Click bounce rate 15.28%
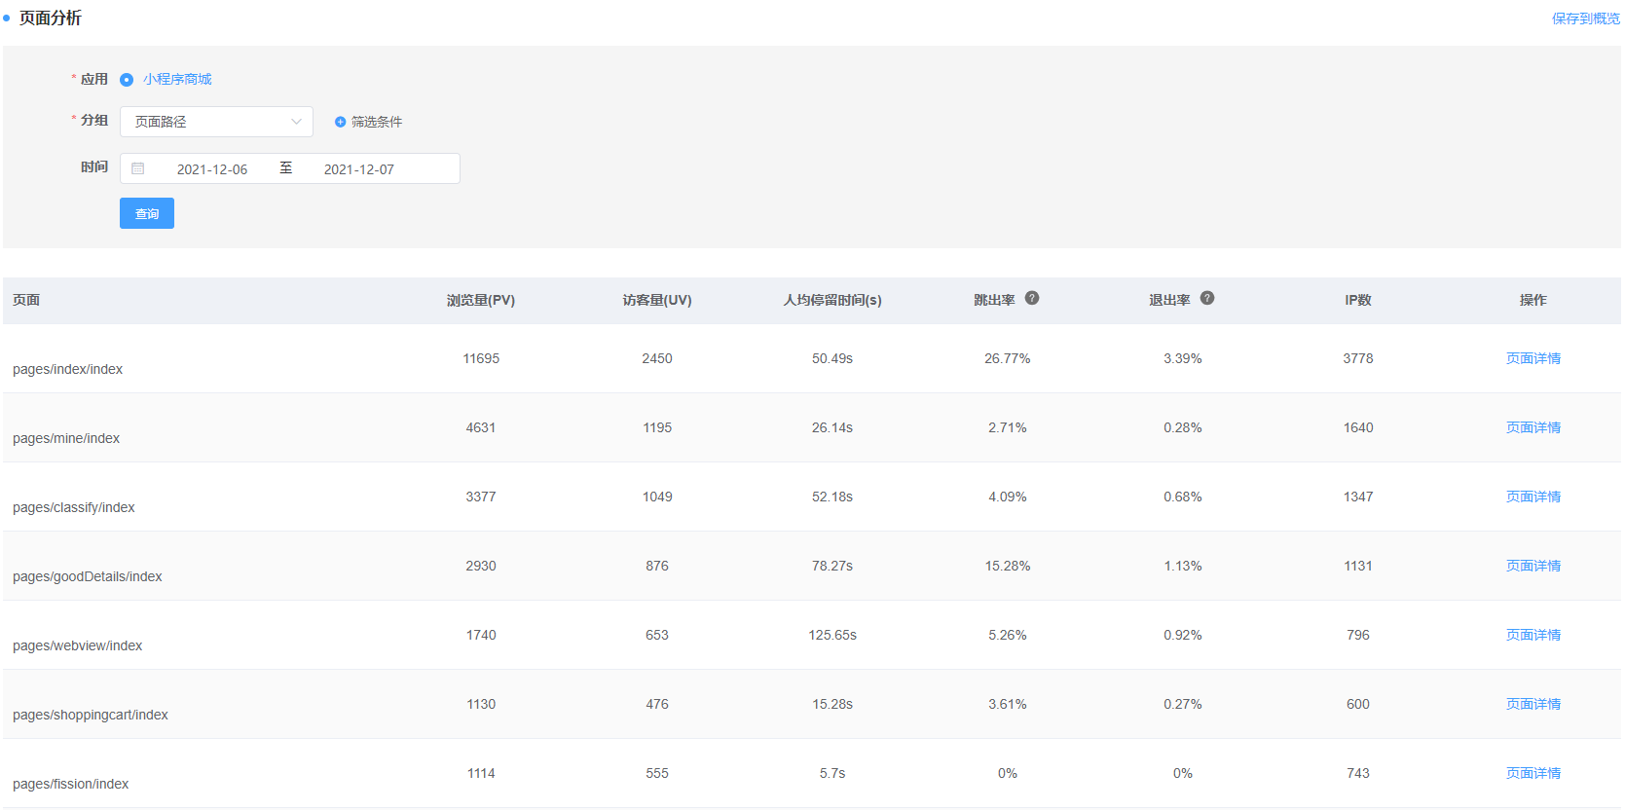 point(1008,566)
